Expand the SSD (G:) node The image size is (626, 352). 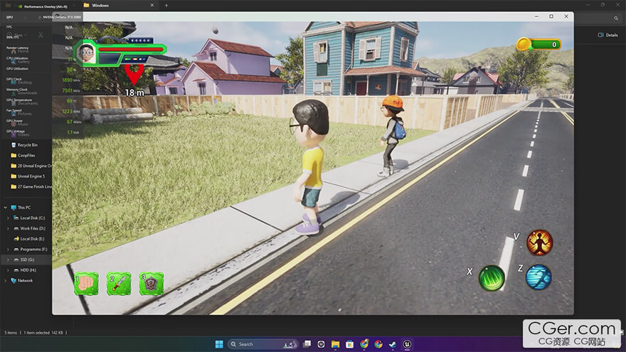(x=8, y=260)
